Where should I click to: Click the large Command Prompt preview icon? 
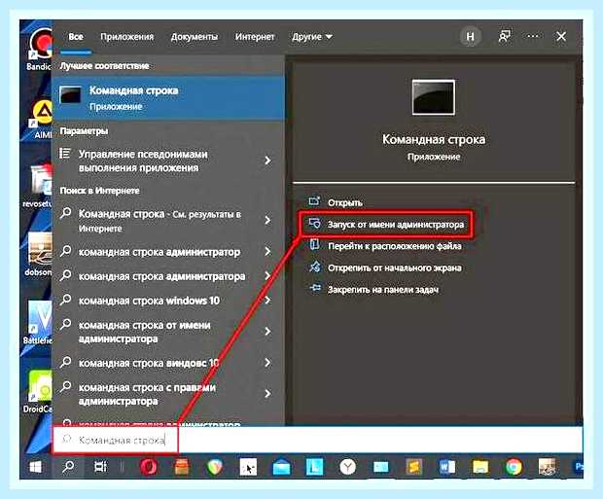(434, 97)
